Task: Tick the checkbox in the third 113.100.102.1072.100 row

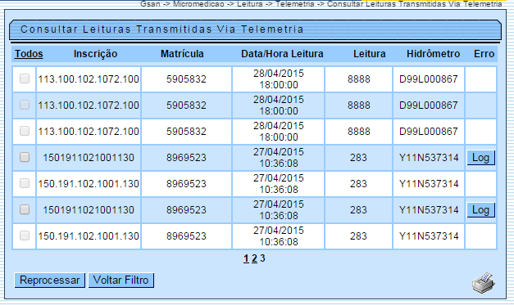Action: pyautogui.click(x=25, y=131)
